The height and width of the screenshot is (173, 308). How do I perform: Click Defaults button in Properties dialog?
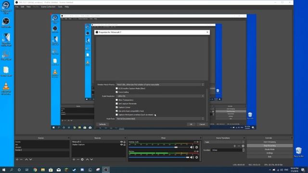point(103,124)
